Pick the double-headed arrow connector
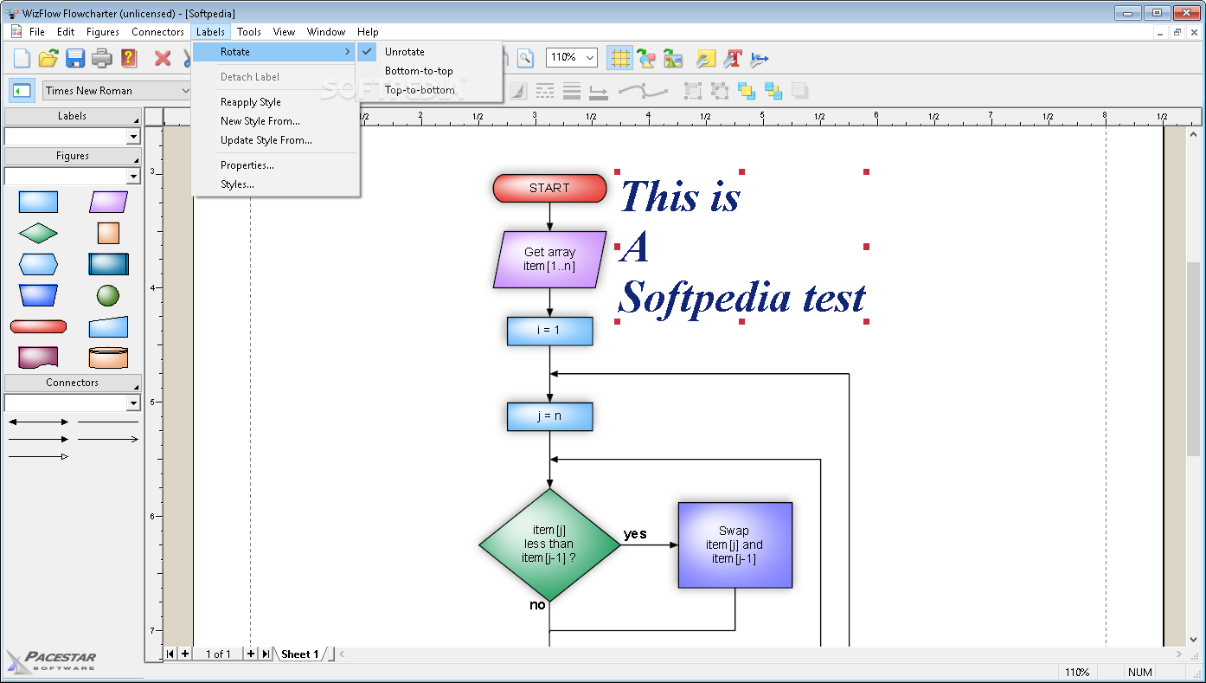The height and width of the screenshot is (683, 1206). pos(38,422)
